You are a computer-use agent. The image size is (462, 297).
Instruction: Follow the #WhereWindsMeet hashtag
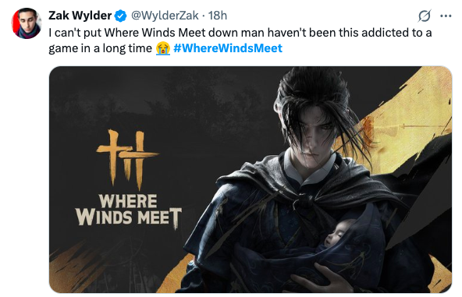click(x=228, y=48)
